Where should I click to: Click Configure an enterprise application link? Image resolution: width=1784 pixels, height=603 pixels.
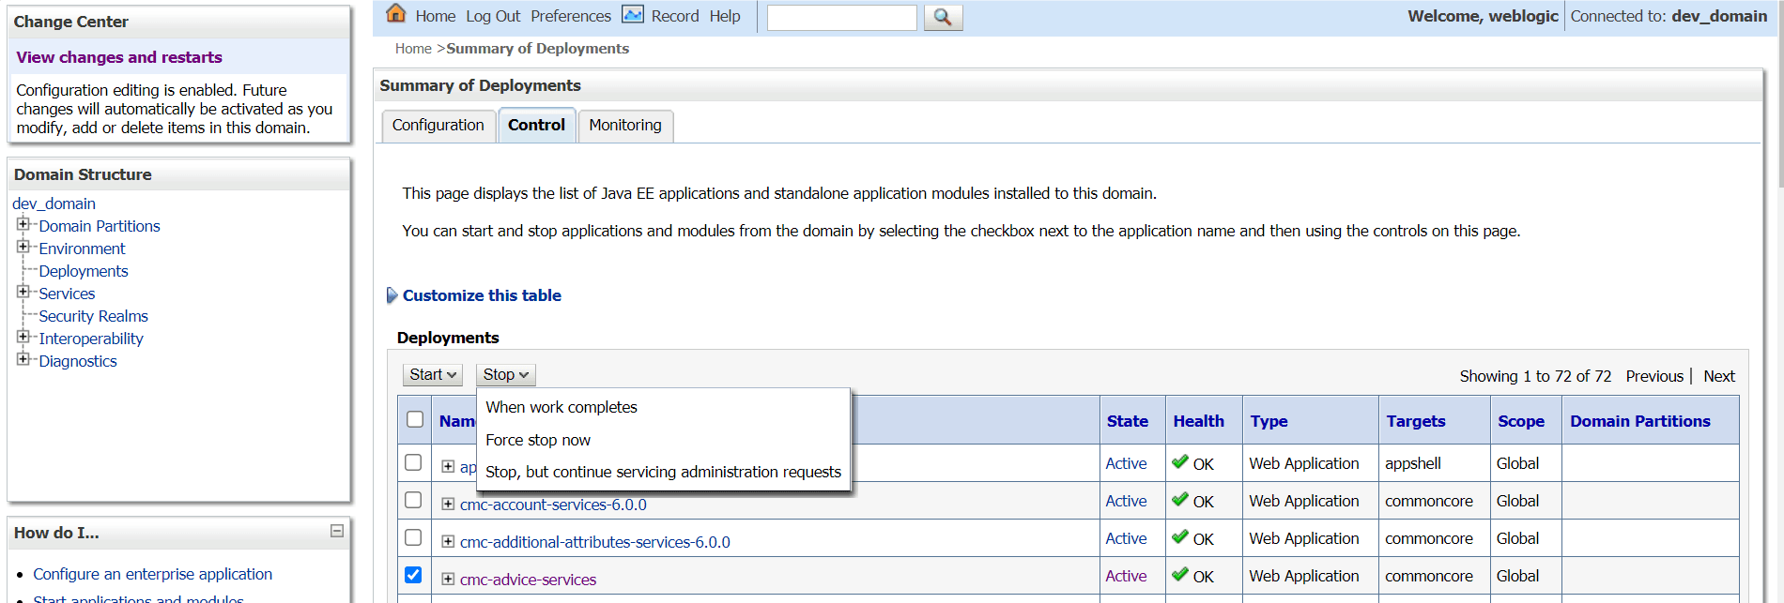pos(152,574)
